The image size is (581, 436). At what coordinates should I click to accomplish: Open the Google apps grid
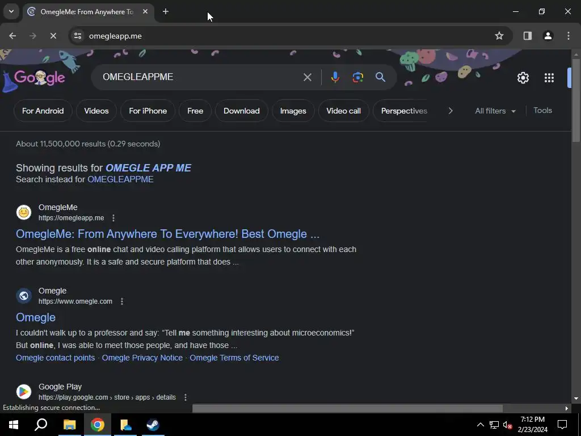tap(549, 78)
